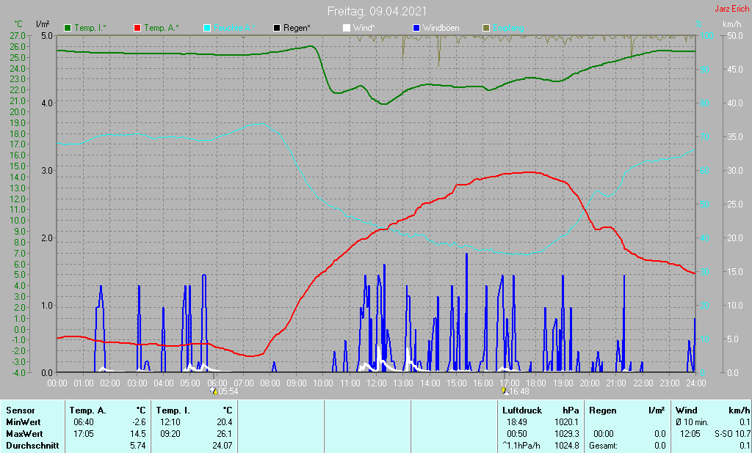Open the Jarz Erich link
The image size is (752, 453).
tap(731, 9)
